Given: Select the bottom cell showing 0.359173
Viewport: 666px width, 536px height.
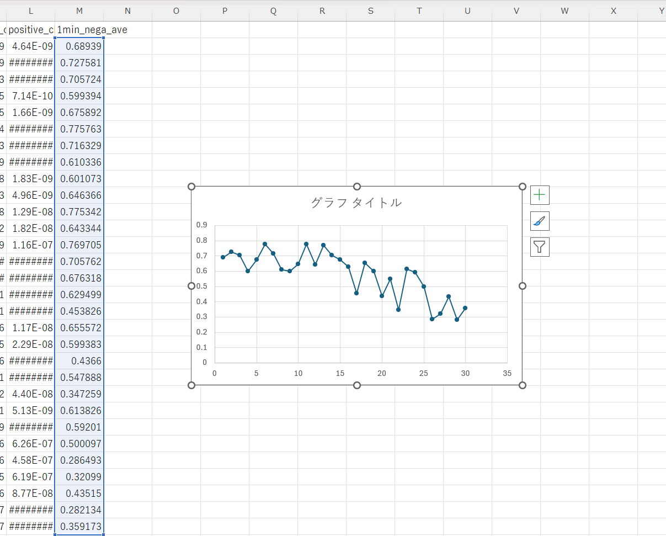Looking at the screenshot, I should point(79,527).
